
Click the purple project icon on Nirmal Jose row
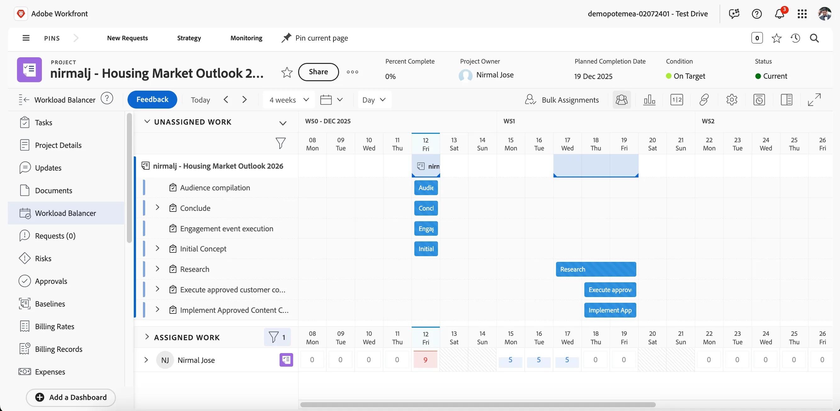pos(286,359)
